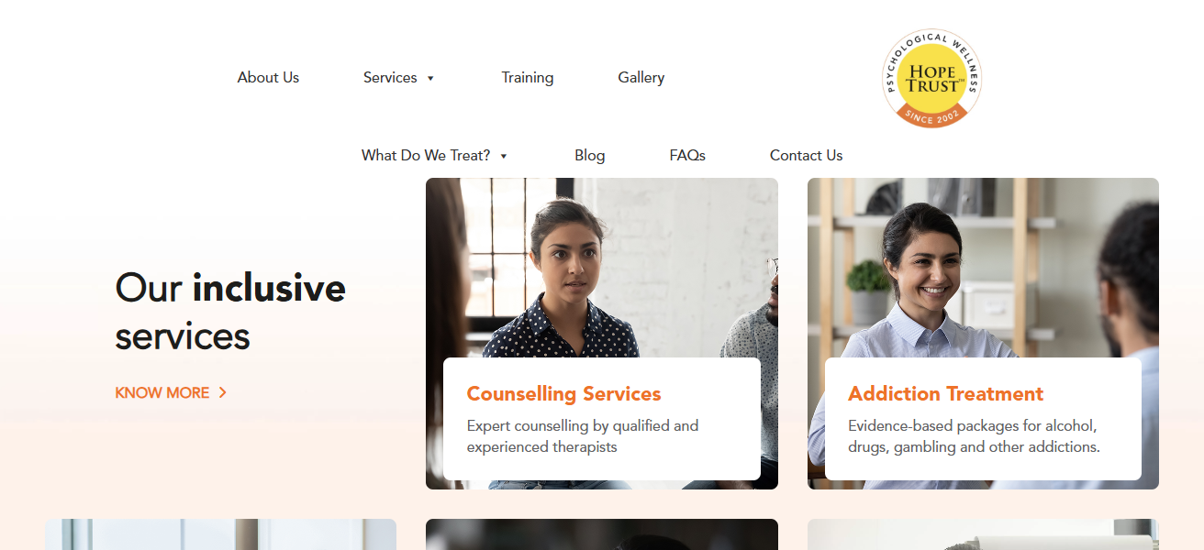Viewport: 1204px width, 550px height.
Task: Click the KNOW MORE link
Action: pos(162,392)
